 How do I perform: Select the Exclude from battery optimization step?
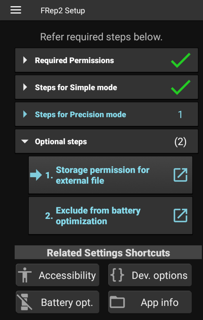pos(106,215)
